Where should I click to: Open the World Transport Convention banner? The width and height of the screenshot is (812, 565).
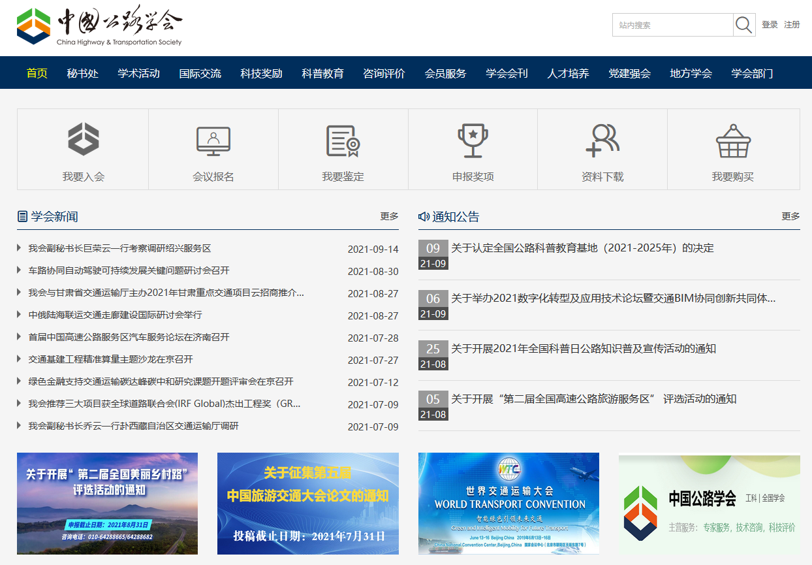508,504
